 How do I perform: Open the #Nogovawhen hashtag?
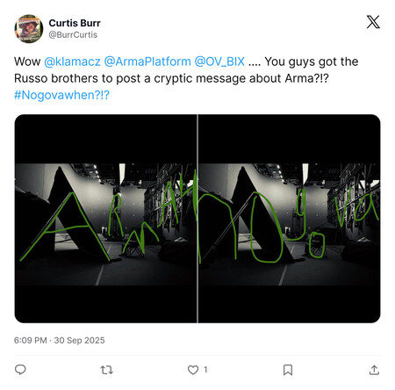(61, 95)
